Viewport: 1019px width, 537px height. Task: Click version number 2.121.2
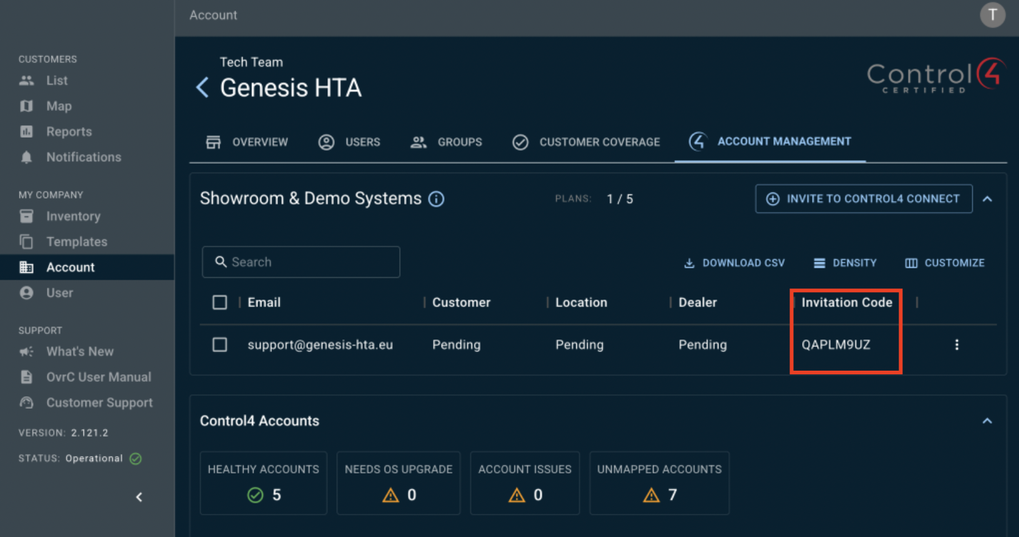[90, 432]
